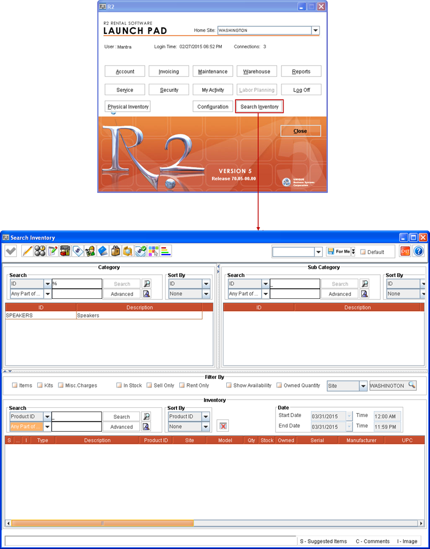Click the Category Advanced button
This screenshot has width=430, height=549.
tap(122, 294)
